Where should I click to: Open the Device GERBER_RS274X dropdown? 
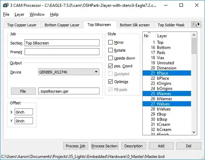[x=69, y=72]
